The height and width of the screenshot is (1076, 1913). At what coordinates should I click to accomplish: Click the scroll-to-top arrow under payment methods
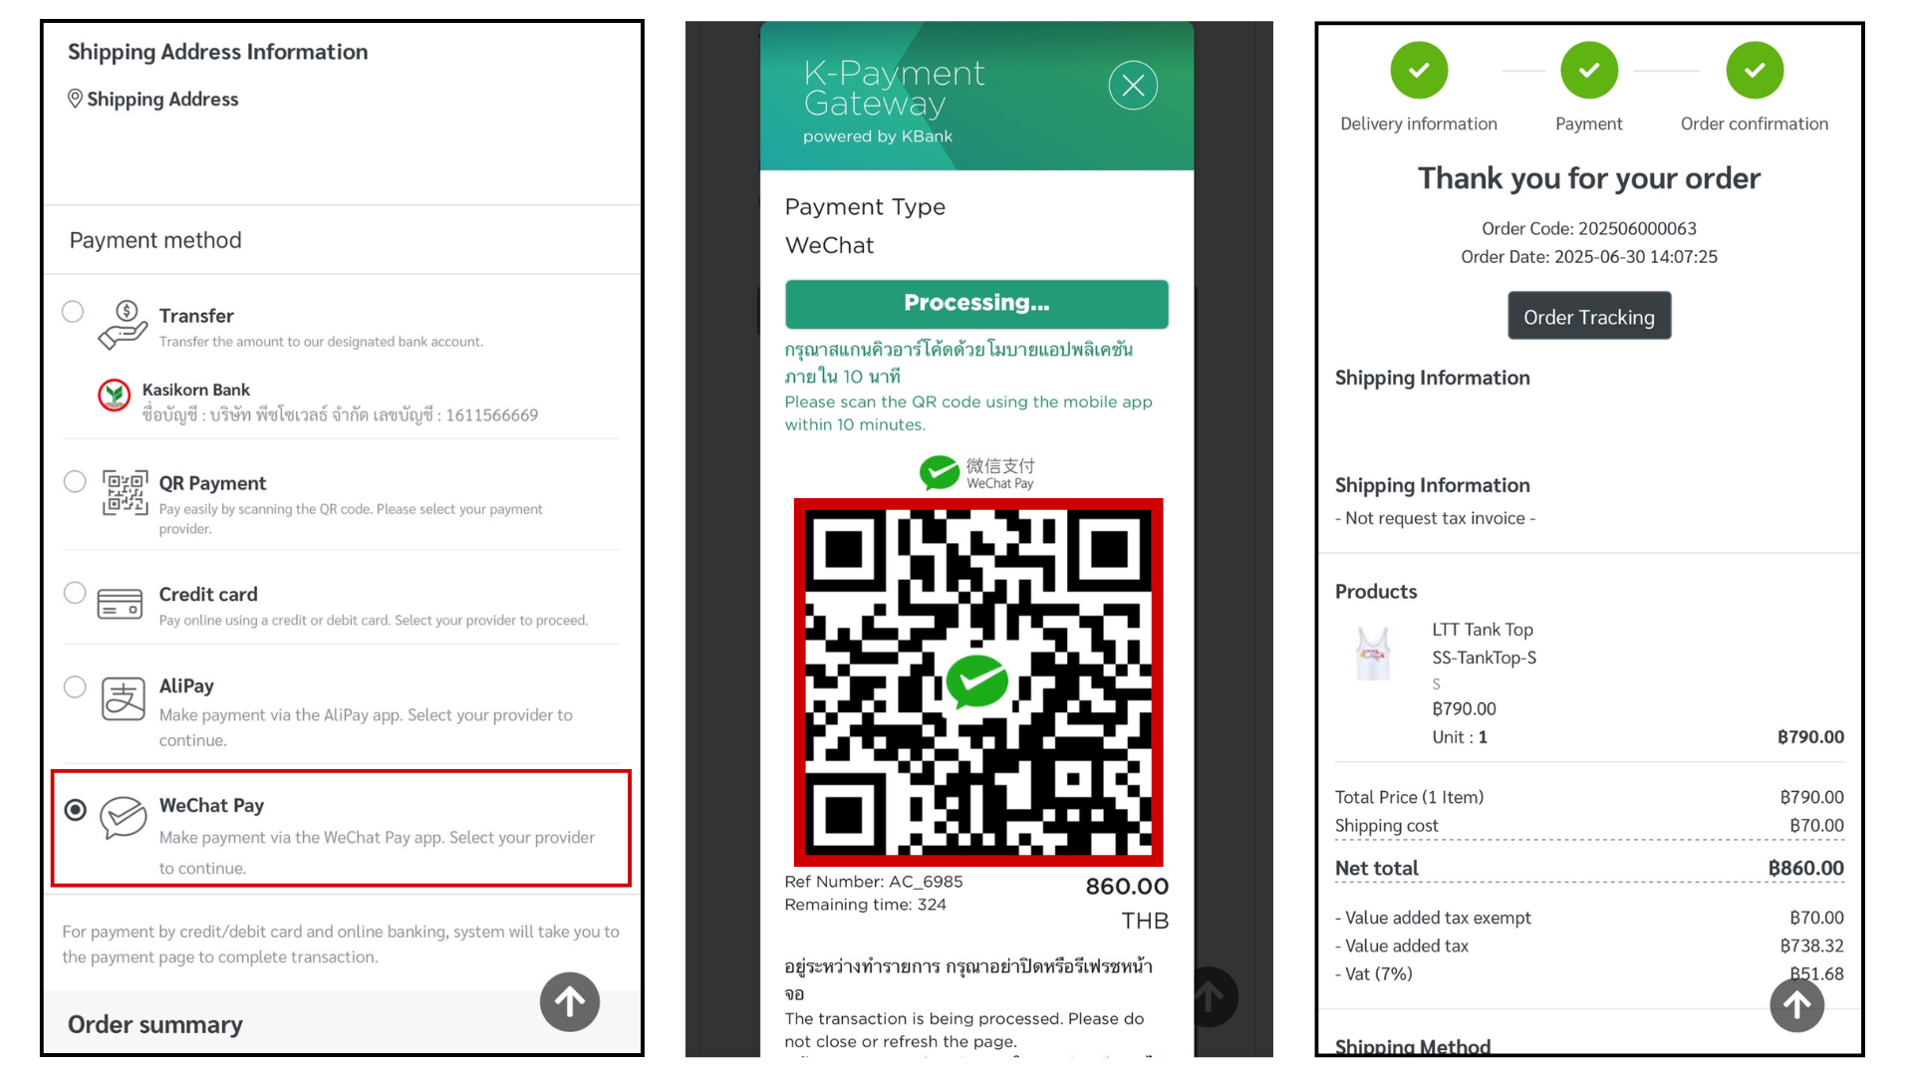[570, 1001]
